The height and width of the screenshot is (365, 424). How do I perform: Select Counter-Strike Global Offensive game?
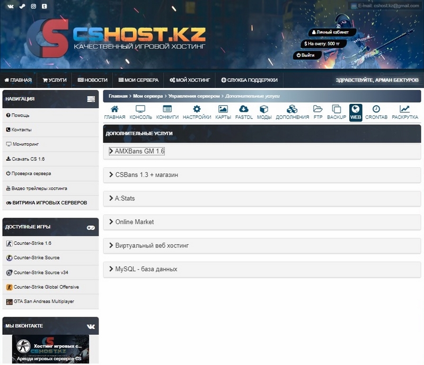[x=42, y=287]
